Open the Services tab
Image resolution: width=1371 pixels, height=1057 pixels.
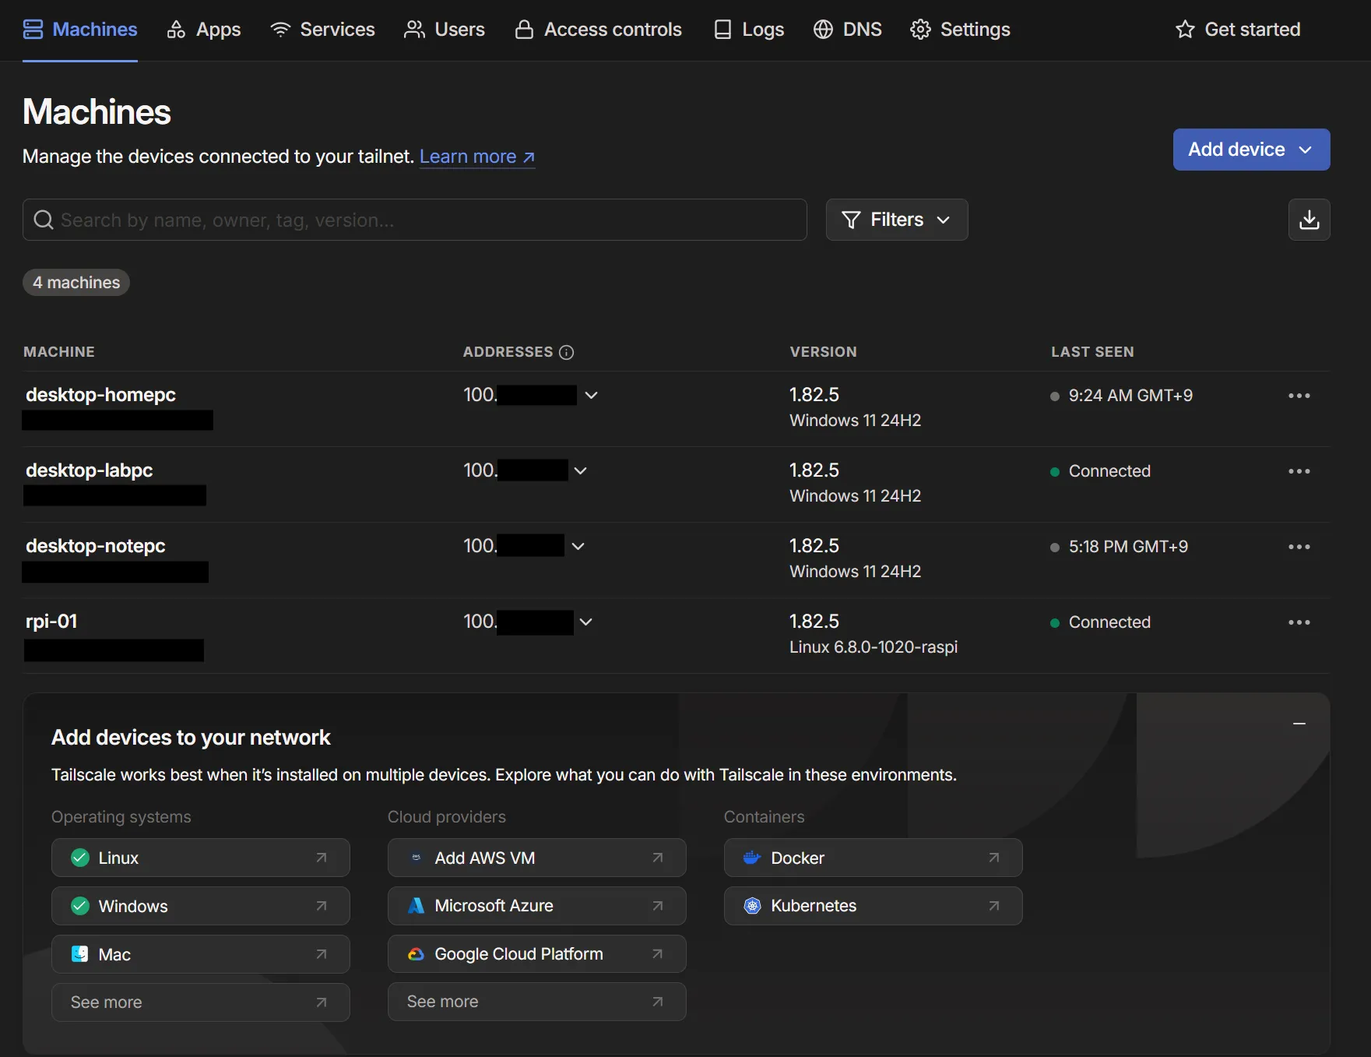pos(322,30)
